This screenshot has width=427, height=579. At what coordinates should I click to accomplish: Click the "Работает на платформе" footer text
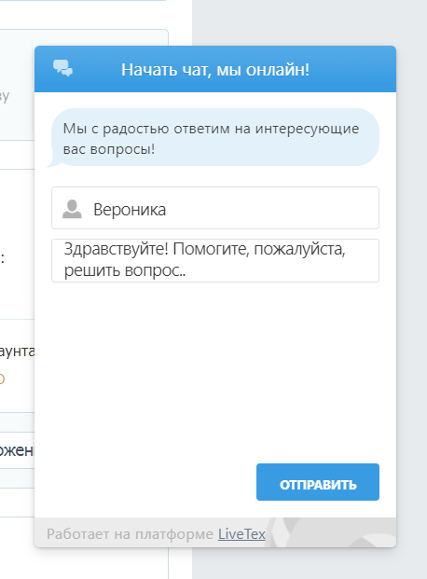coord(130,534)
